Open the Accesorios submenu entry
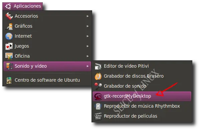 [x=47, y=16]
